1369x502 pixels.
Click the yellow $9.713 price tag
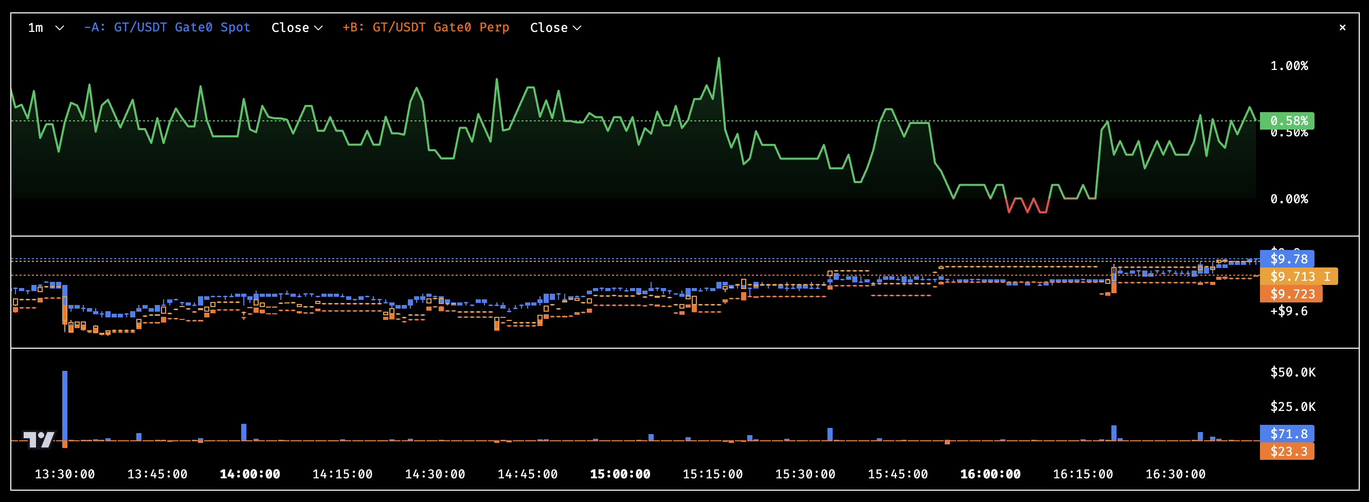click(x=1299, y=277)
